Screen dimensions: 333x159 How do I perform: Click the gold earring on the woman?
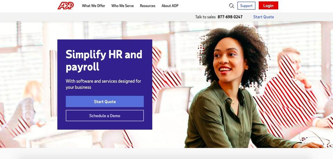pos(247,68)
